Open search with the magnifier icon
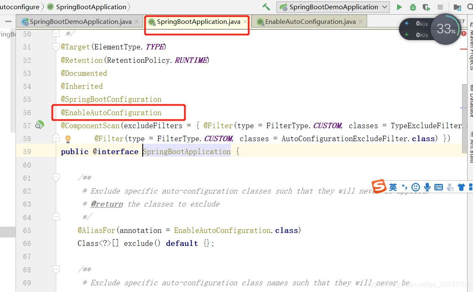The width and height of the screenshot is (473, 292). [x=471, y=7]
